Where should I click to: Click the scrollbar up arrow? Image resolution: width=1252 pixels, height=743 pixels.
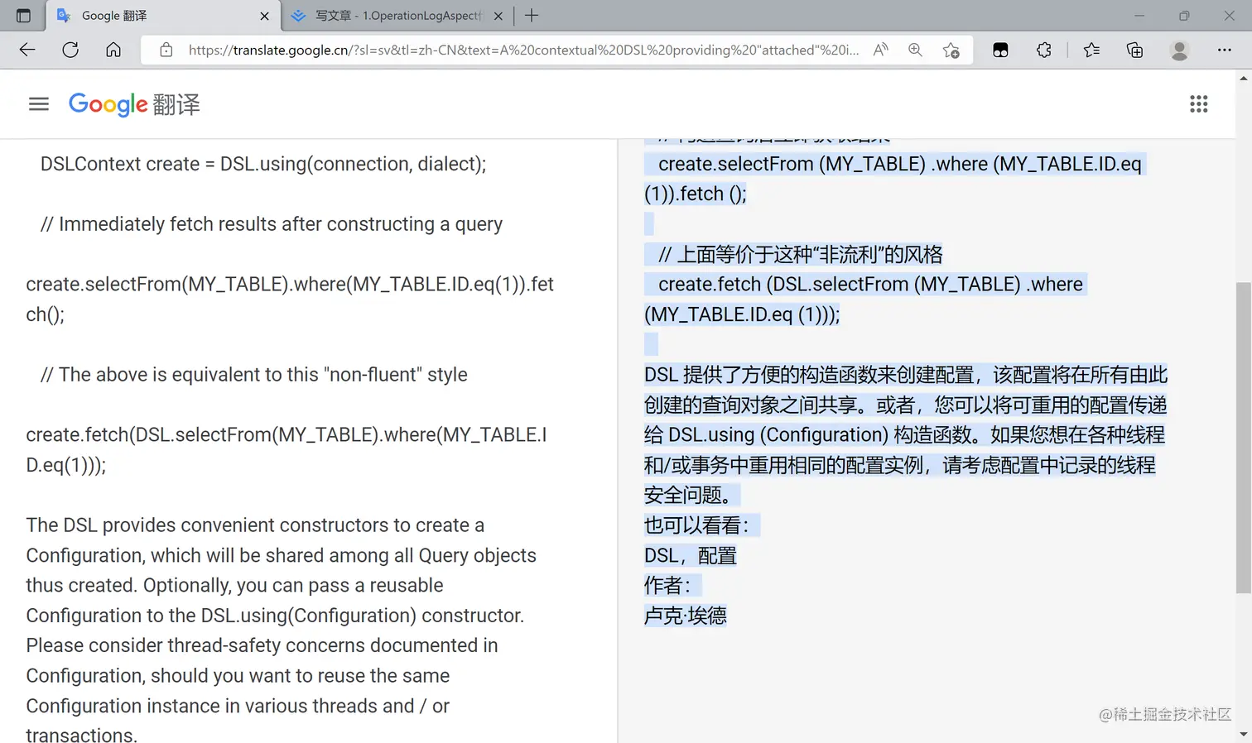pos(1244,79)
